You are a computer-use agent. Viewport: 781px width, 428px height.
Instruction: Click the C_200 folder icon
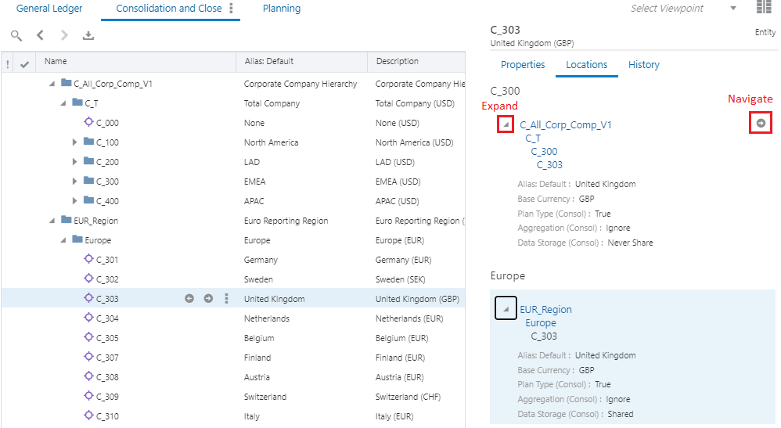[x=88, y=161]
